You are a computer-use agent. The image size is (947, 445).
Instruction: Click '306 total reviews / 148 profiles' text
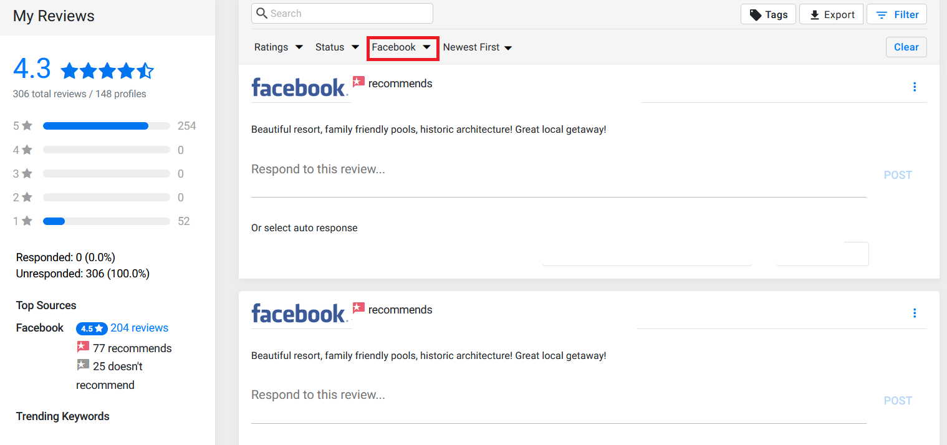coord(79,94)
